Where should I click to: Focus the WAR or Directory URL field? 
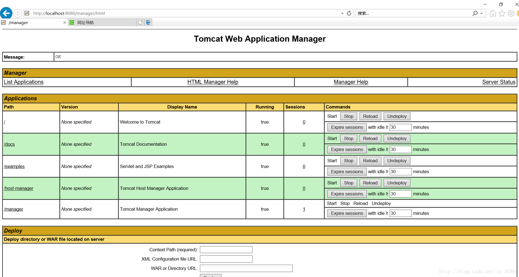246,268
